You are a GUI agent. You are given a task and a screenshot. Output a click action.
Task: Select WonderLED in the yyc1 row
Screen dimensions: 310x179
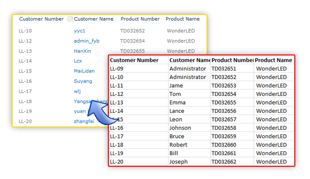[181, 31]
